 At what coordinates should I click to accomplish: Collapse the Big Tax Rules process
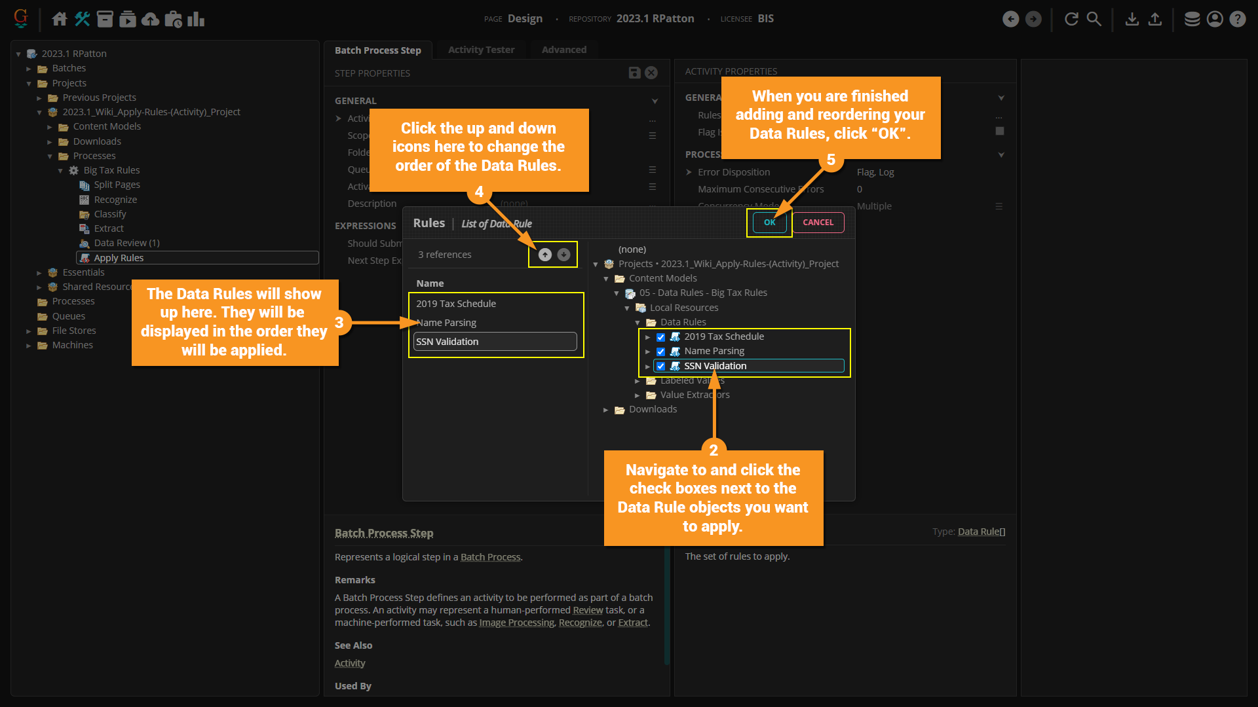click(60, 171)
